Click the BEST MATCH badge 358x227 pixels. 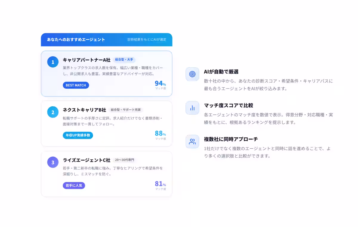coord(76,85)
